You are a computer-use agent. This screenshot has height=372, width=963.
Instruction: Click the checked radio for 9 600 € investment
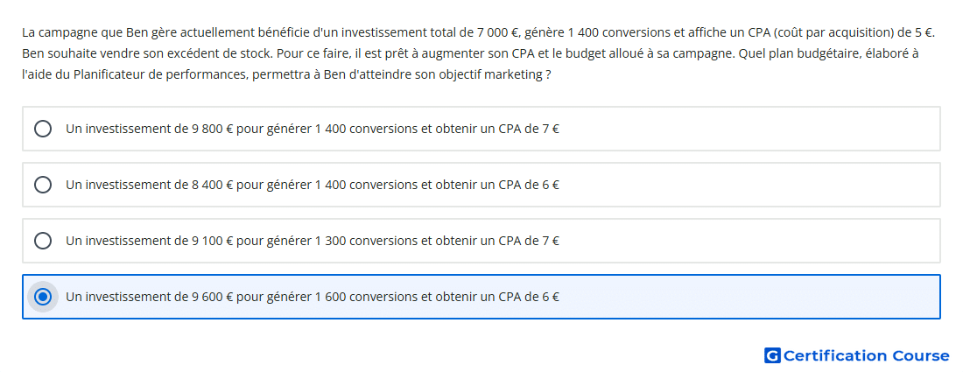(x=43, y=297)
